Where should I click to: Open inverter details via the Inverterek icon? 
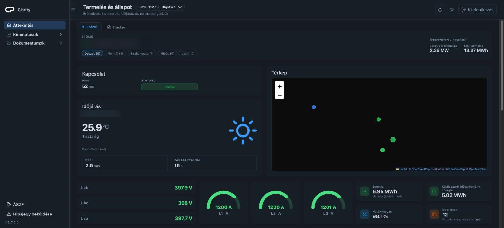coord(434,215)
